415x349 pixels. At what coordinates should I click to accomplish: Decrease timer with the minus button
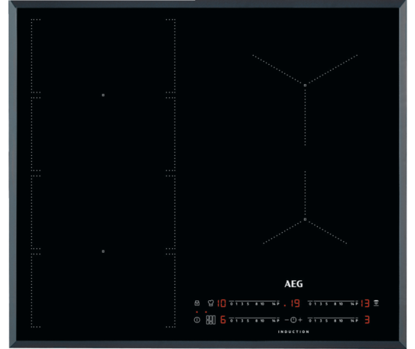click(287, 320)
